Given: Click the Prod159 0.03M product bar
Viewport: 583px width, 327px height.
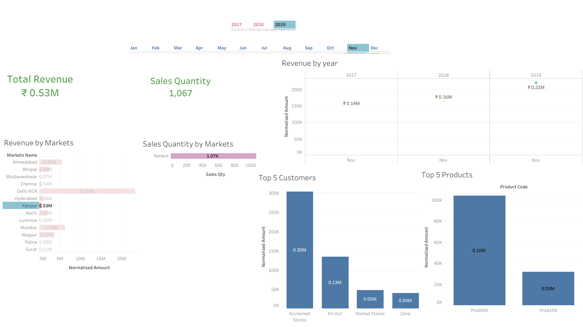Looking at the screenshot, I should pyautogui.click(x=548, y=288).
